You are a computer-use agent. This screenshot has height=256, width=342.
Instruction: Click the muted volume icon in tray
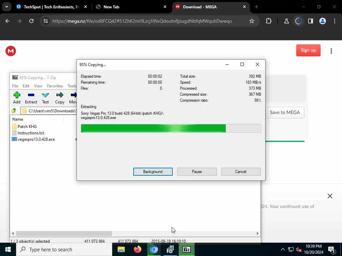299,249
